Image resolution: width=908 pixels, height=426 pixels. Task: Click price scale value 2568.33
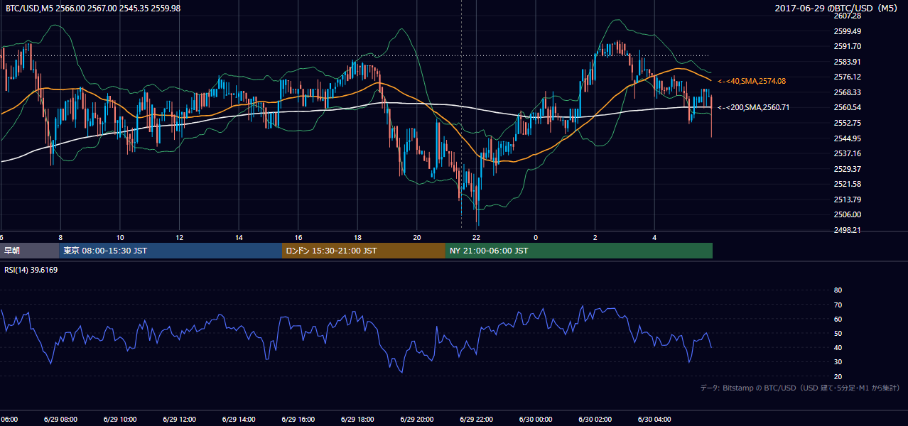(847, 92)
